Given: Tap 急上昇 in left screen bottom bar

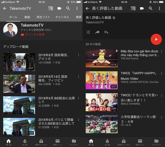Looking at the screenshot, I should point(25,142).
